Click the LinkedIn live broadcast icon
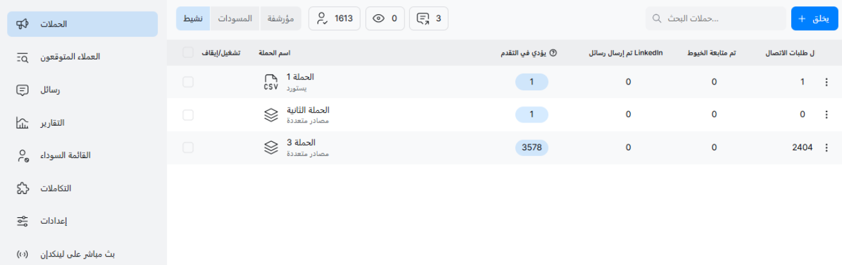Screen dimensions: 842x265 tap(23, 254)
